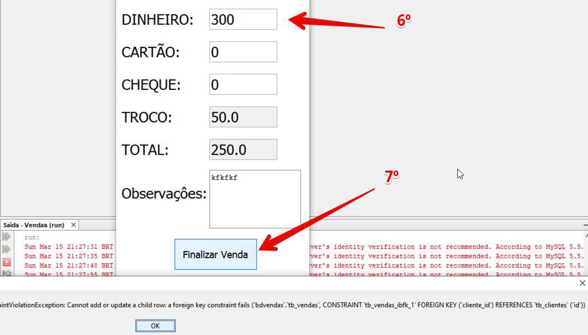Close the Saída - Vendas (run) tab with its X

point(73,225)
